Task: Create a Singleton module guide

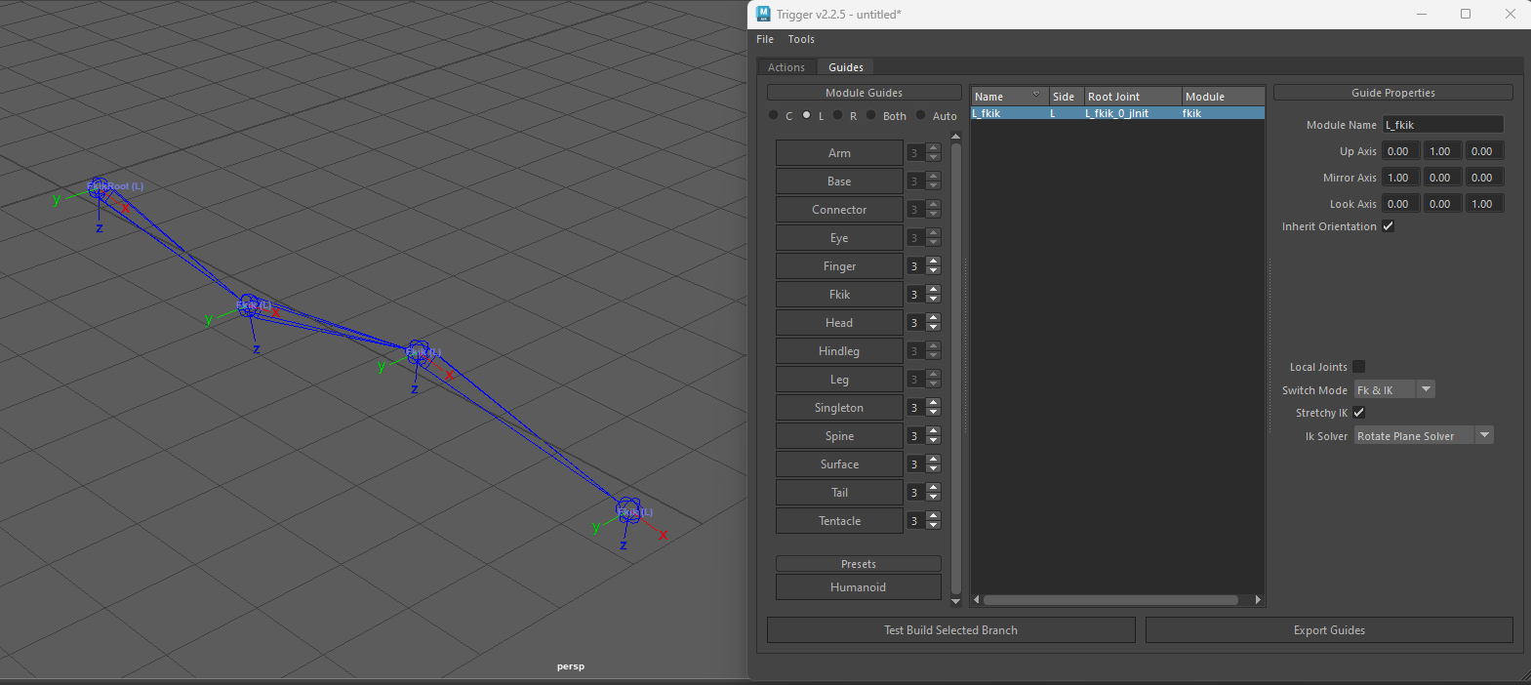Action: pos(839,408)
